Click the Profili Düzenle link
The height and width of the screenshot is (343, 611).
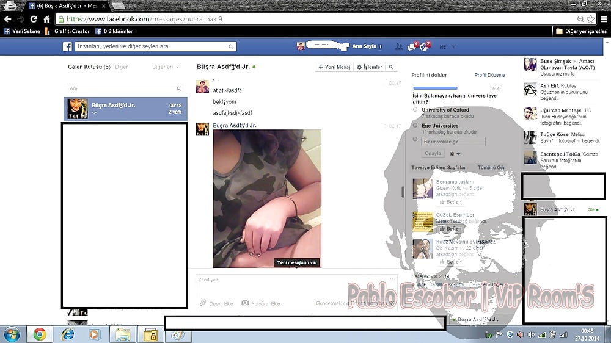click(489, 75)
